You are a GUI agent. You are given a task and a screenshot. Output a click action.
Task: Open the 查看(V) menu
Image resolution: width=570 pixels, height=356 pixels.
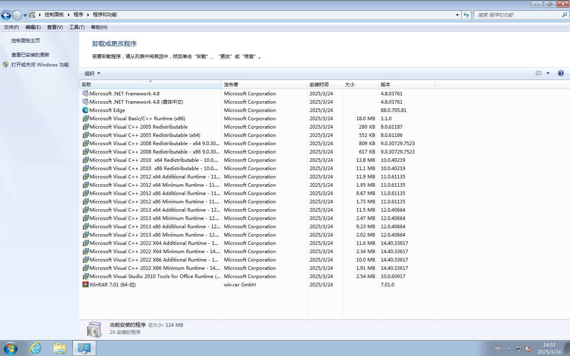(x=55, y=27)
